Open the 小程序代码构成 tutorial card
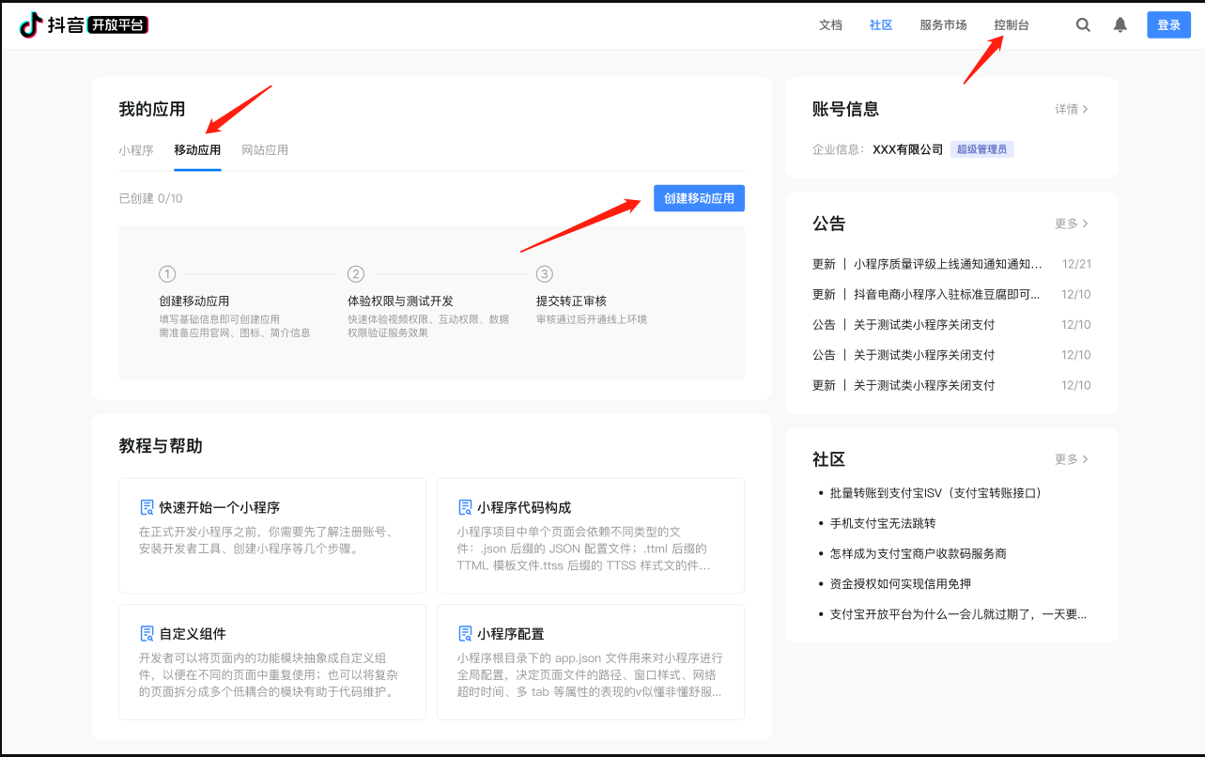This screenshot has height=757, width=1205. tap(591, 535)
